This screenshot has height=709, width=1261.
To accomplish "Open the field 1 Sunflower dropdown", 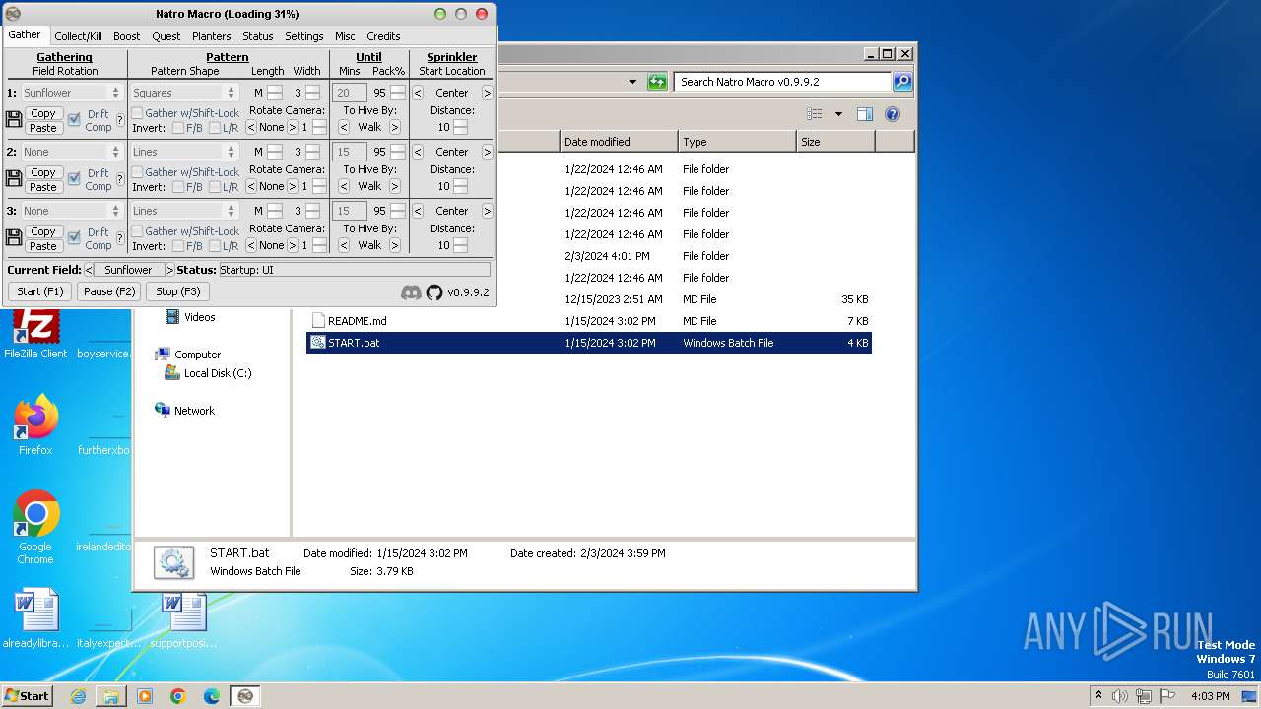I will click(x=72, y=93).
